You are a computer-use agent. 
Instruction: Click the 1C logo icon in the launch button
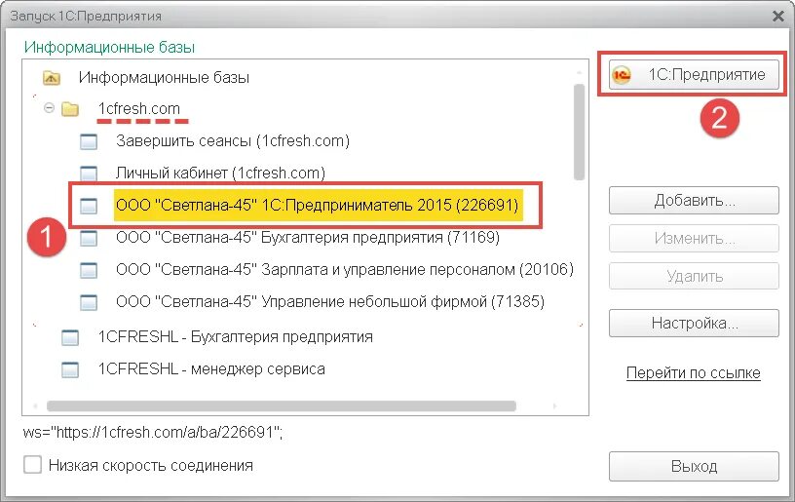pos(622,75)
